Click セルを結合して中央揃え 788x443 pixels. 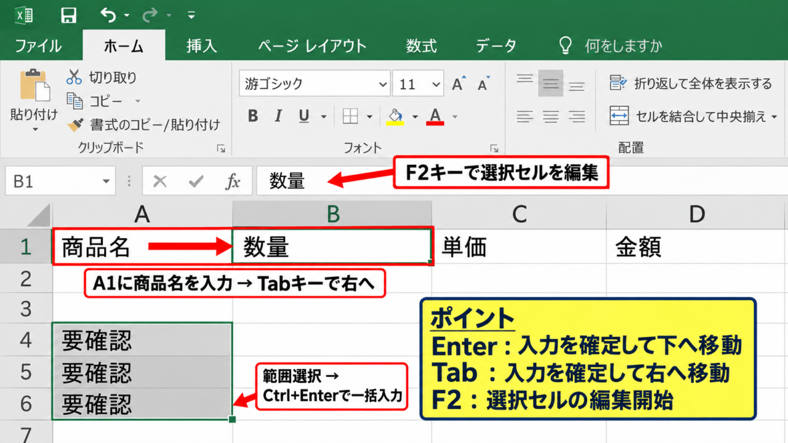(688, 116)
